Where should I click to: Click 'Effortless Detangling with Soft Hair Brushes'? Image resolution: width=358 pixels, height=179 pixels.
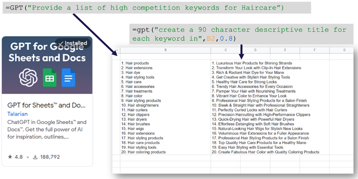256,124
